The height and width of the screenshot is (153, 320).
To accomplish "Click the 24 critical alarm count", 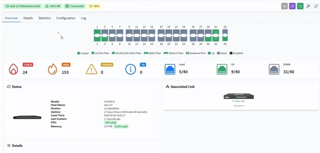I will pyautogui.click(x=25, y=72).
